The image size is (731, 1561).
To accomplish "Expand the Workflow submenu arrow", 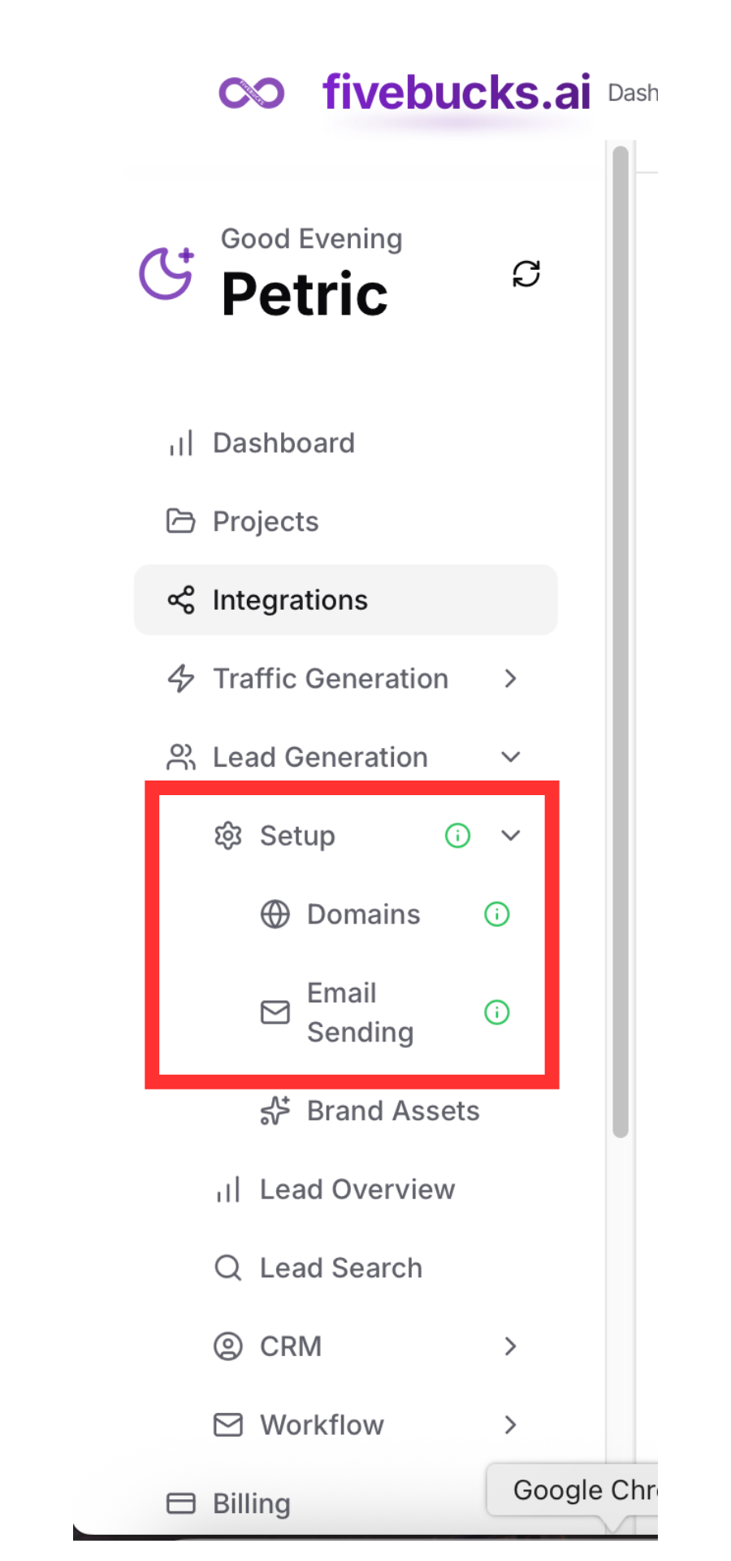I will 510,1424.
